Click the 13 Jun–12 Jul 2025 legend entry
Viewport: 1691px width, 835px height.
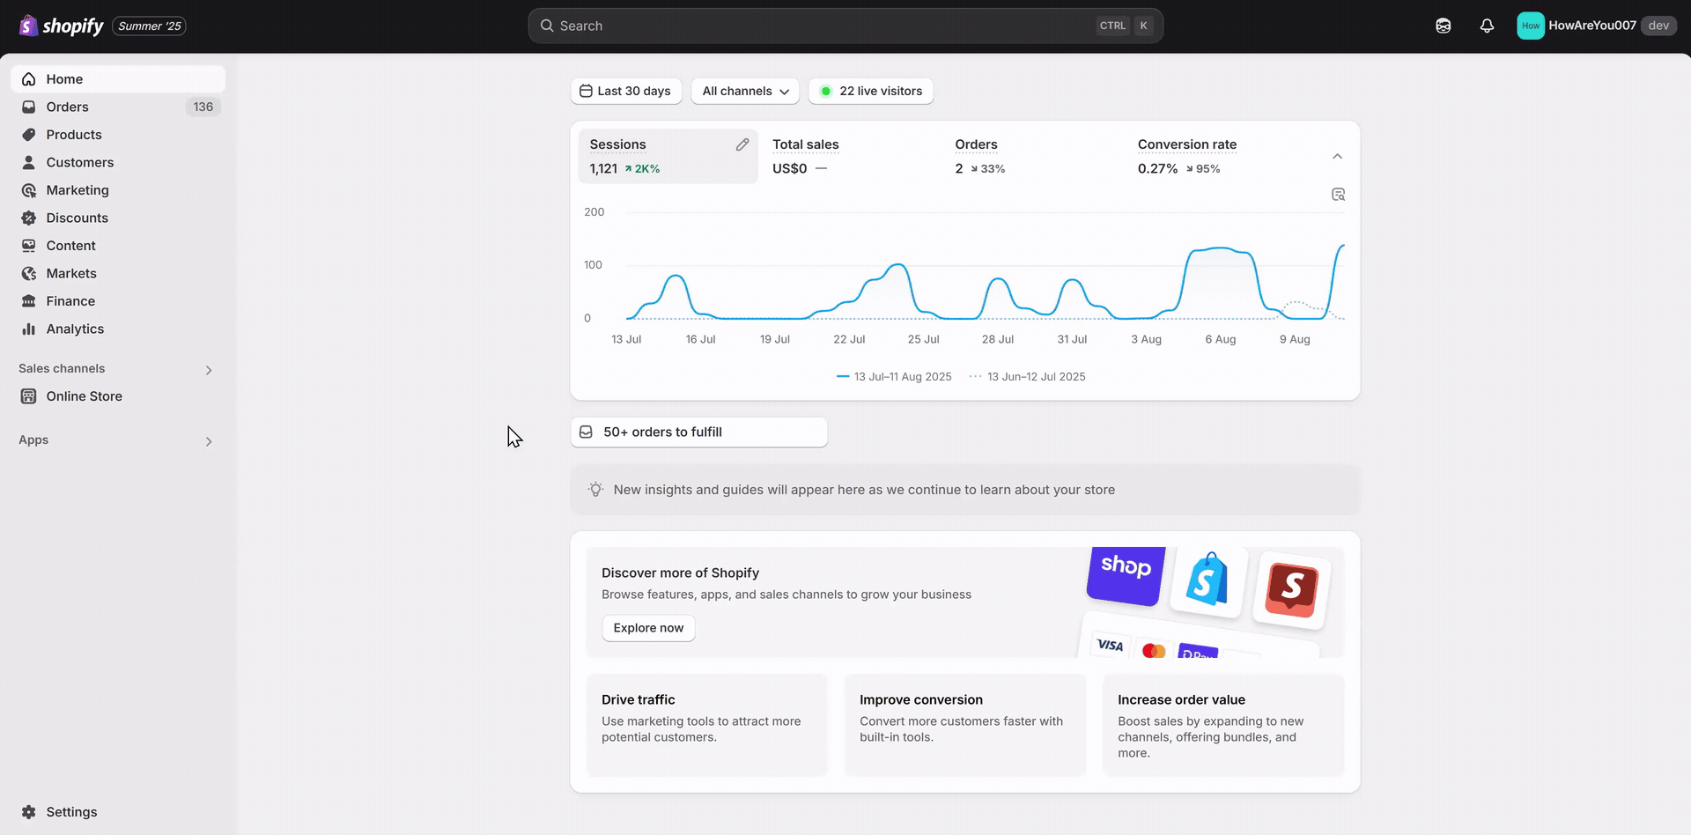(1027, 377)
